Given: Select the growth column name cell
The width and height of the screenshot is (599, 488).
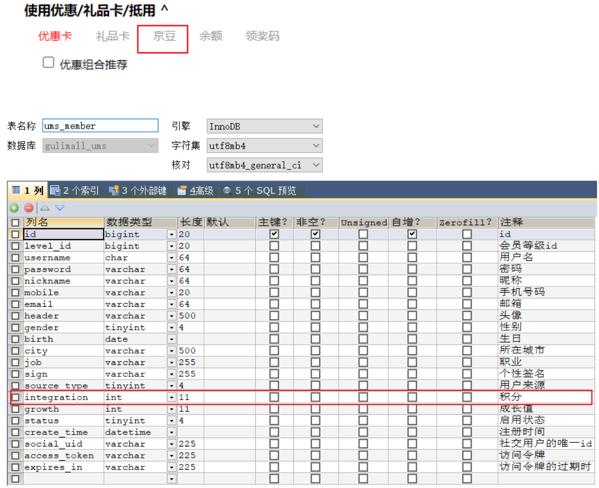Looking at the screenshot, I should 64,409.
